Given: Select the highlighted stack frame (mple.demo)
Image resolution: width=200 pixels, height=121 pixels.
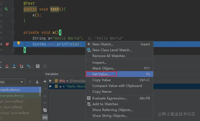Looking at the screenshot, I should click(x=19, y=90).
